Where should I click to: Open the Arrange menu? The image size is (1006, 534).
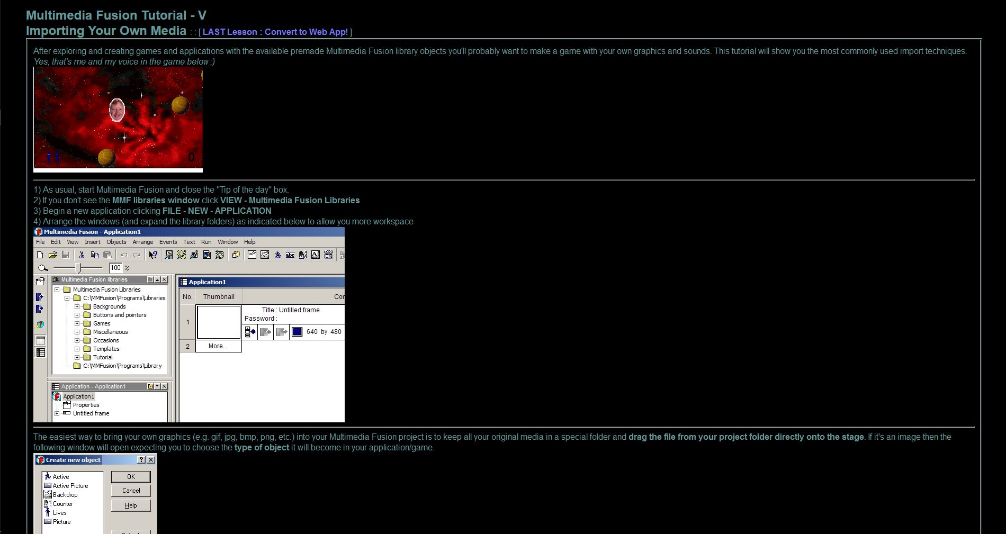143,242
